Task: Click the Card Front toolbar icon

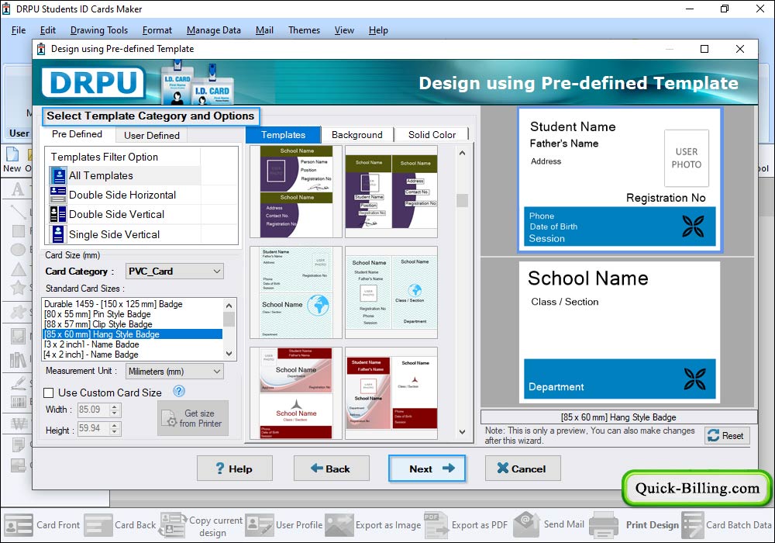Action: [x=19, y=525]
